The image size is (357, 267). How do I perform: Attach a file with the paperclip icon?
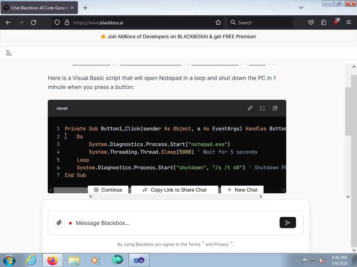pos(59,222)
